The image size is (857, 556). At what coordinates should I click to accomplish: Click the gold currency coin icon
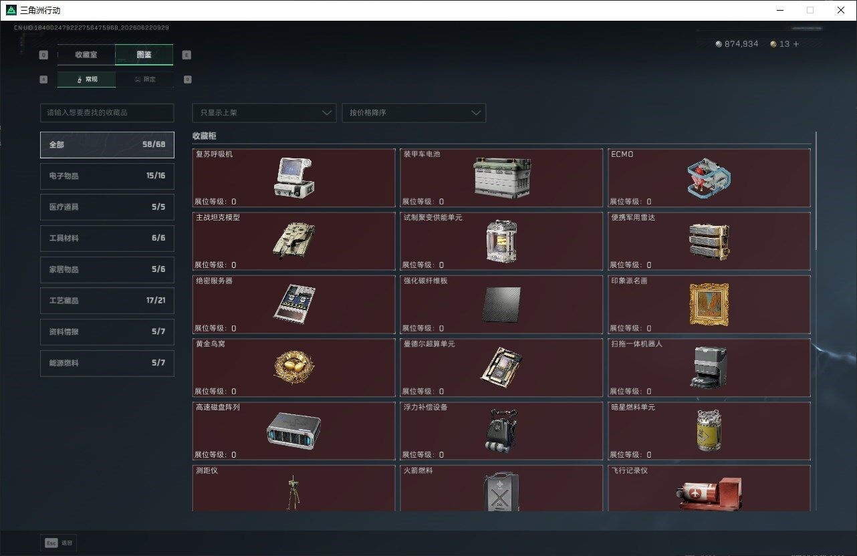coord(773,44)
